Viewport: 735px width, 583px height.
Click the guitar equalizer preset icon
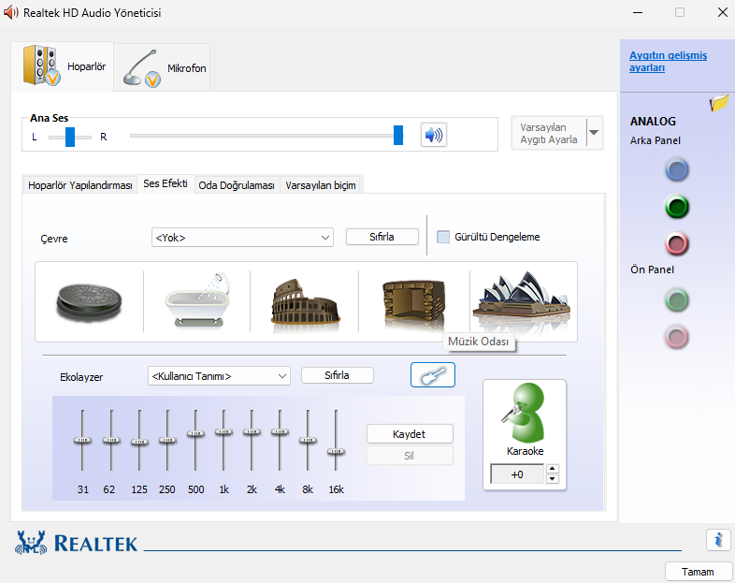click(433, 374)
